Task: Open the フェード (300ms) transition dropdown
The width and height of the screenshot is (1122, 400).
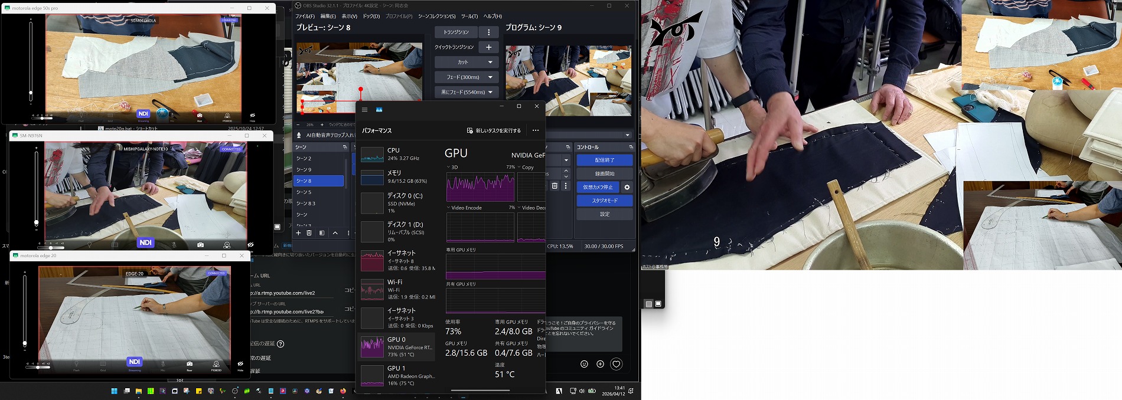Action: click(x=490, y=77)
